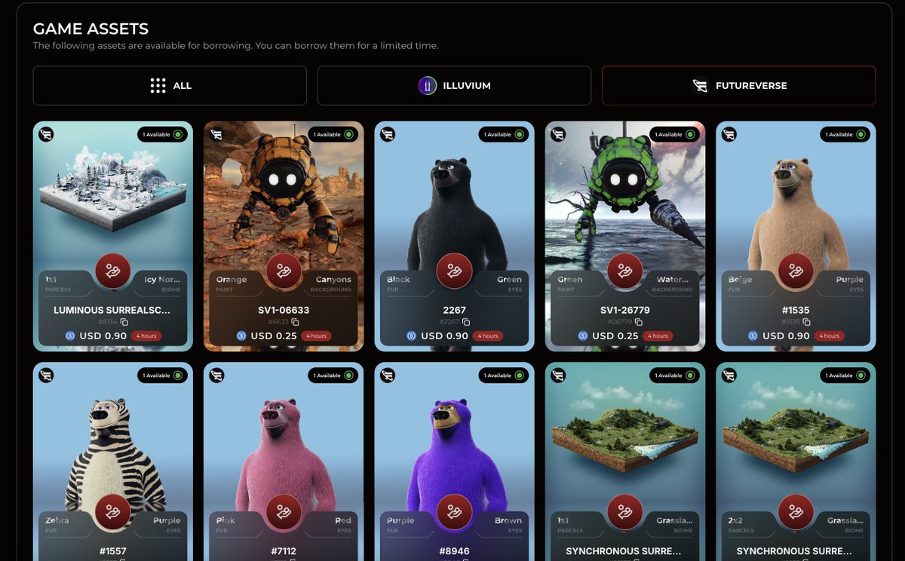This screenshot has height=561, width=905.
Task: Switch to the ILLUVIUM filter tab
Action: pos(454,85)
